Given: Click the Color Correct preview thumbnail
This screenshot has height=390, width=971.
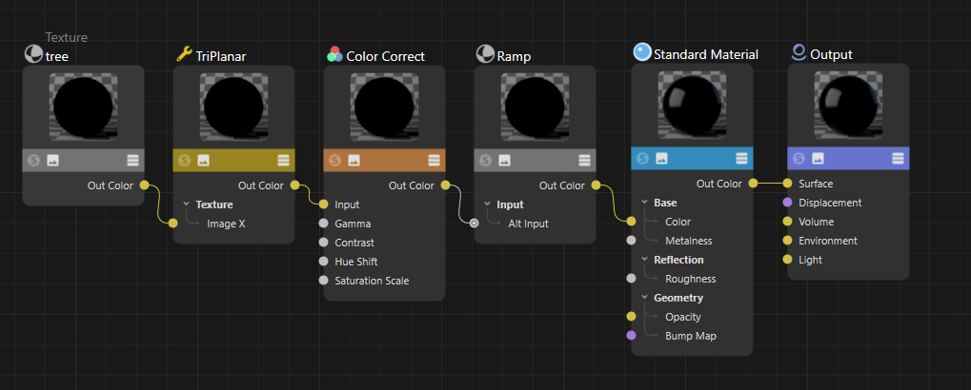Looking at the screenshot, I should click(x=384, y=107).
